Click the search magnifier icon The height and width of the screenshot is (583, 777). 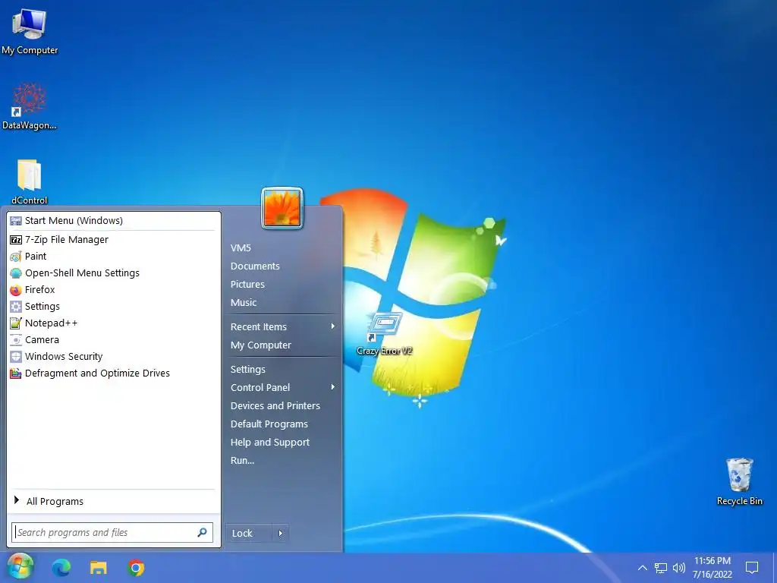point(202,532)
